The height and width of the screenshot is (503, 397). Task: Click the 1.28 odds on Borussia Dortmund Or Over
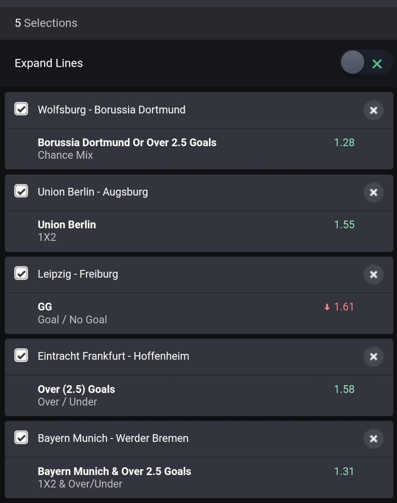click(344, 142)
